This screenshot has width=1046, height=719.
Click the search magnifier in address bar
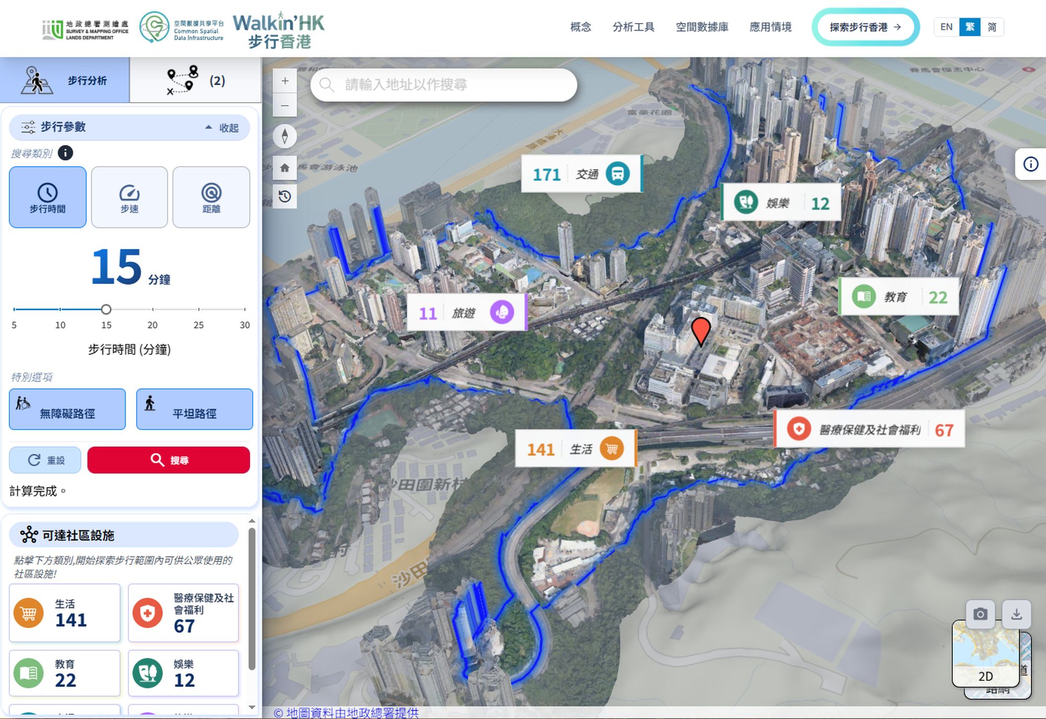coord(327,85)
